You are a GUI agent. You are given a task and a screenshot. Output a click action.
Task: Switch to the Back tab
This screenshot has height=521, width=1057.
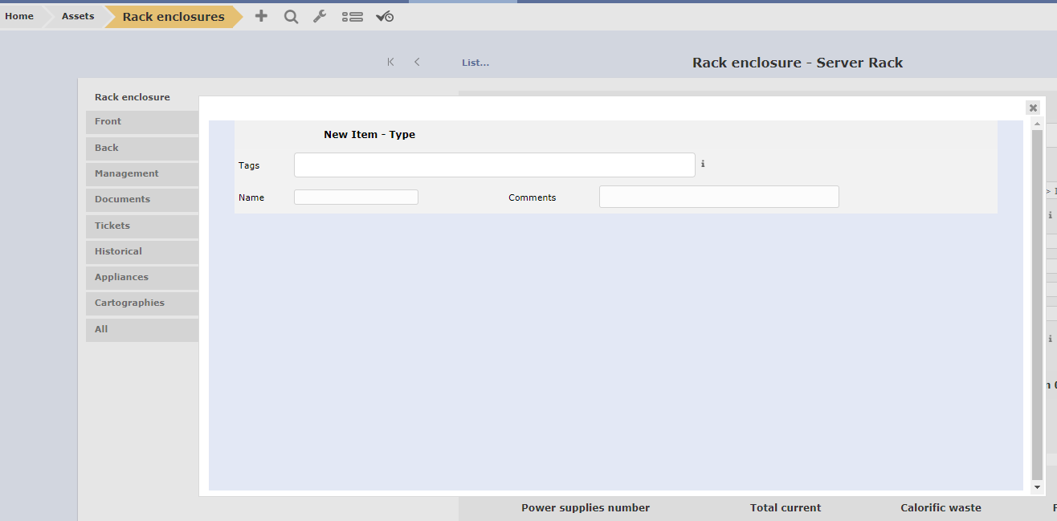click(x=142, y=149)
